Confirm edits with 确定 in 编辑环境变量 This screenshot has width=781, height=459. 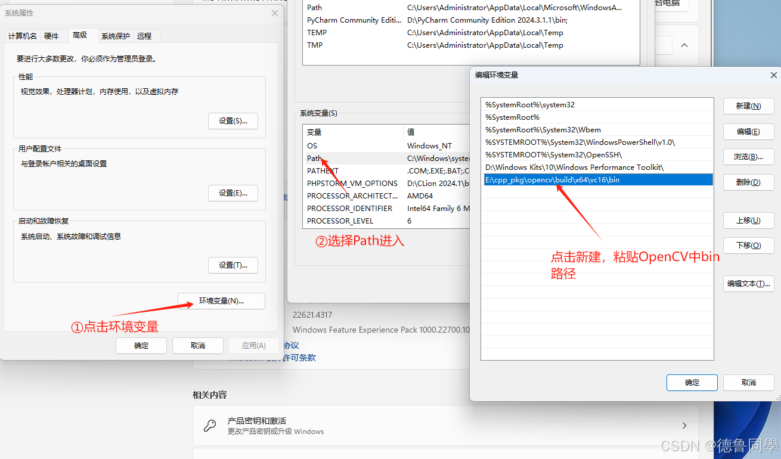click(692, 383)
